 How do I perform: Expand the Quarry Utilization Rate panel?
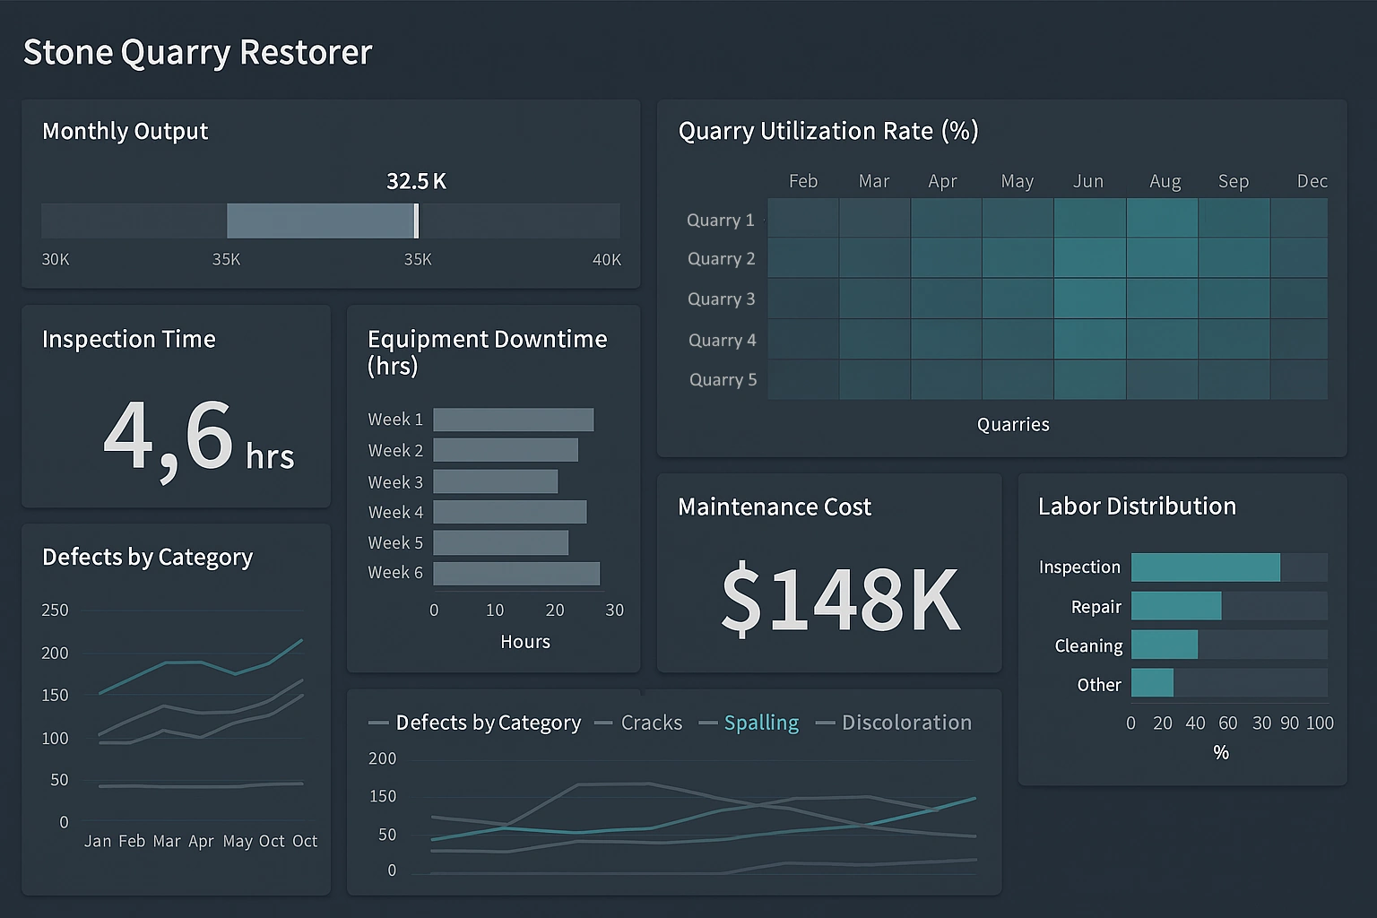(828, 131)
